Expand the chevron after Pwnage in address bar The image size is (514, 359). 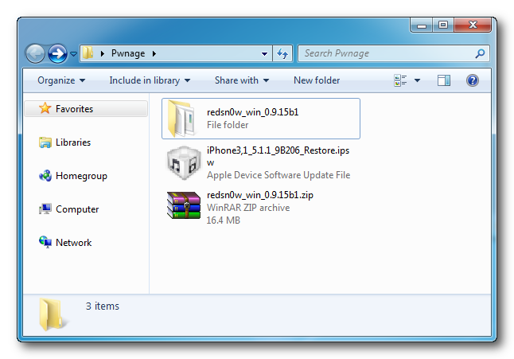tap(154, 53)
